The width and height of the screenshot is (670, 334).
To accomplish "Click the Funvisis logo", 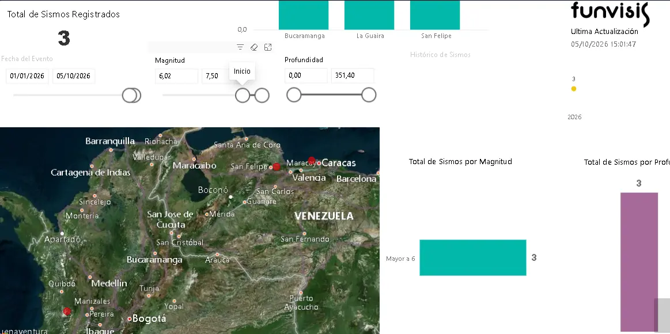I will coord(610,13).
